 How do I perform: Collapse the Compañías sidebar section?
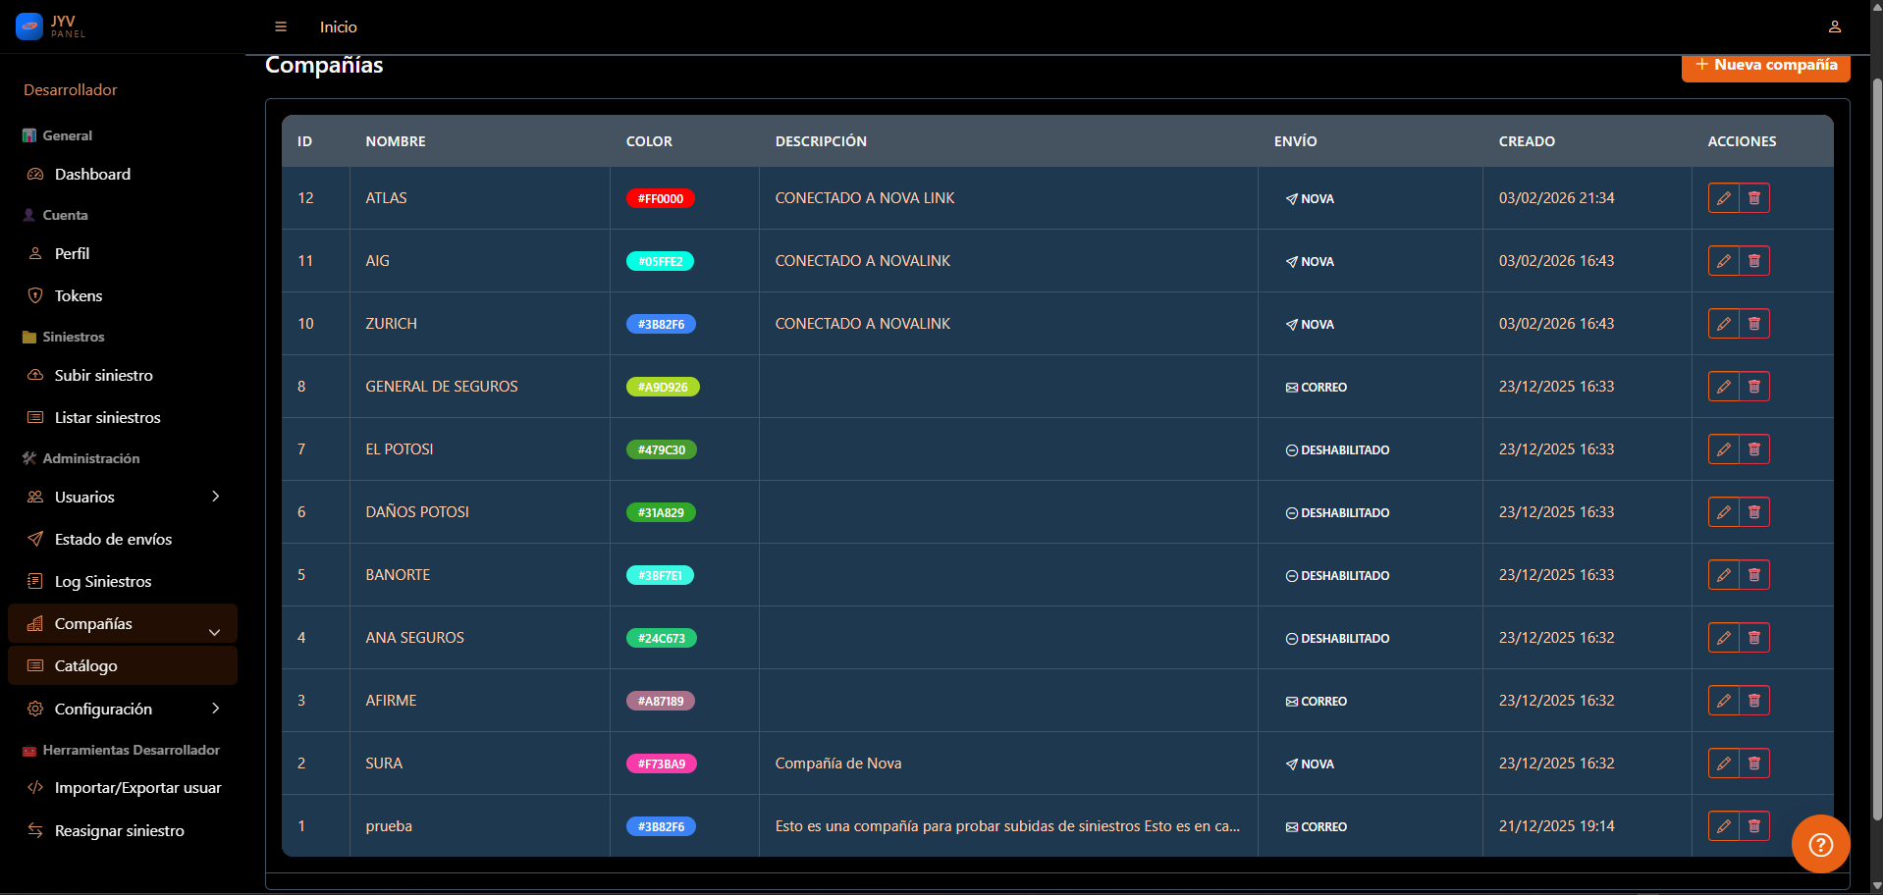point(214,631)
